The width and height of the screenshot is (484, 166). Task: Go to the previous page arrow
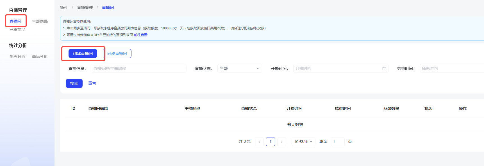(259, 142)
